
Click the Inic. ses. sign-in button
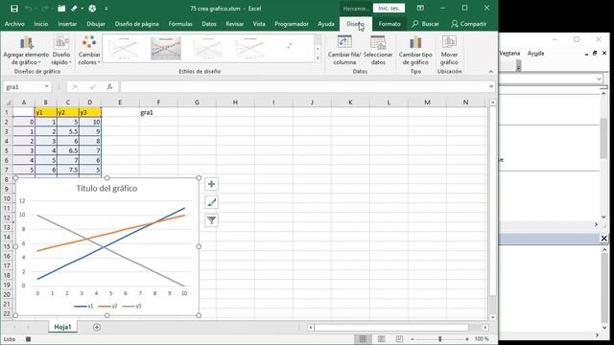pyautogui.click(x=389, y=9)
